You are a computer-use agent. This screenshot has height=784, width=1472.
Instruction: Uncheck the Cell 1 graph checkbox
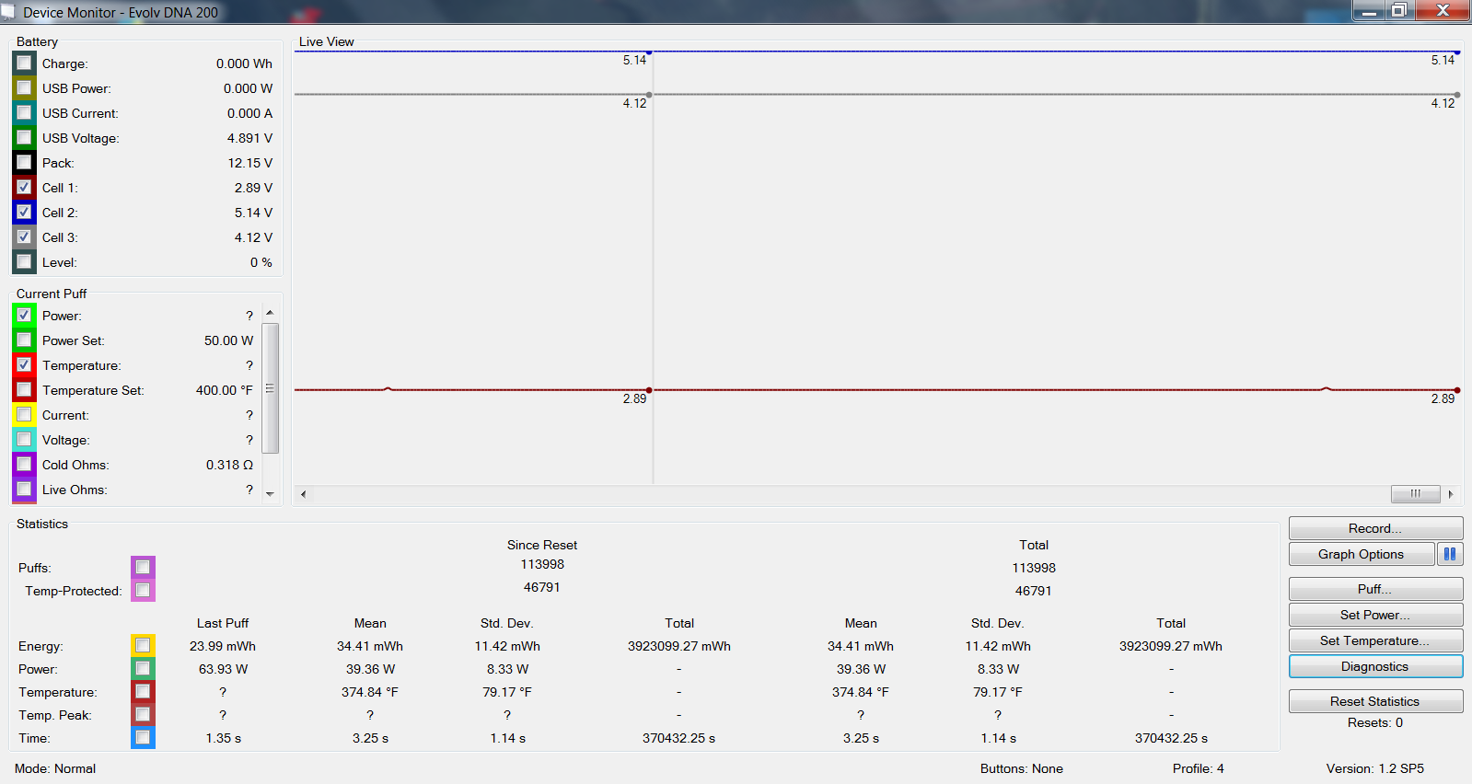pos(25,188)
